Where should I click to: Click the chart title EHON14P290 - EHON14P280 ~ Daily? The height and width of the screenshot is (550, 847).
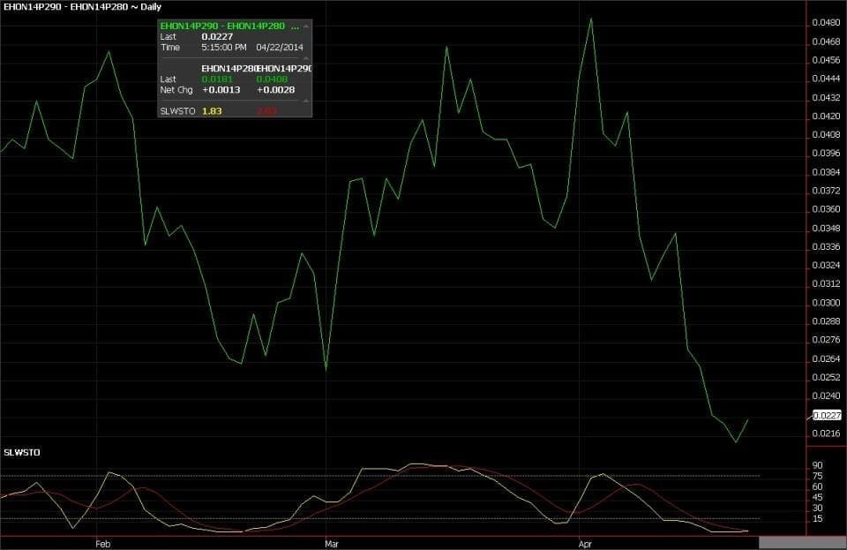[x=82, y=7]
